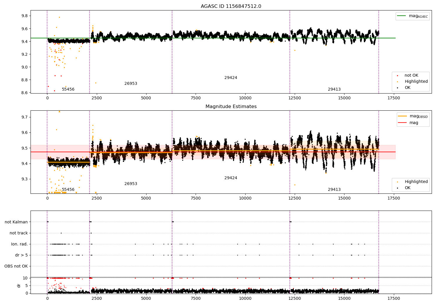The height and width of the screenshot is (305, 436).
Task: Click OBSID label "29424" in the top plot
Action: 231,78
